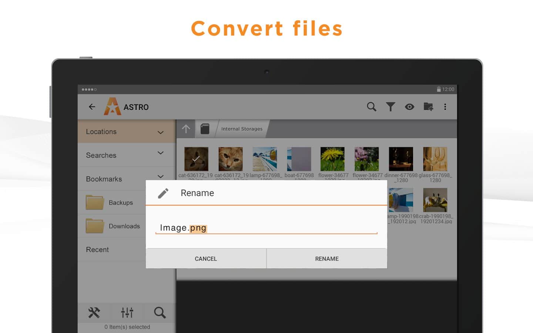Tap the back arrow beside the ASTRO logo
533x333 pixels.
[92, 107]
